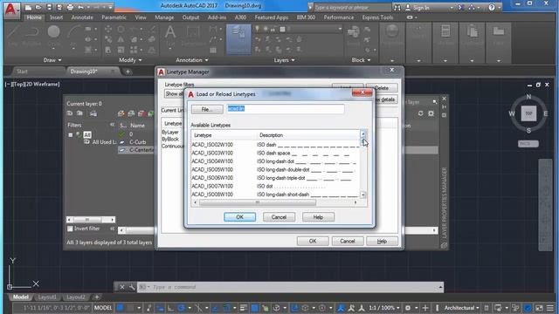
Task: Click the status bar Customization hamburger icon
Action: point(550,308)
